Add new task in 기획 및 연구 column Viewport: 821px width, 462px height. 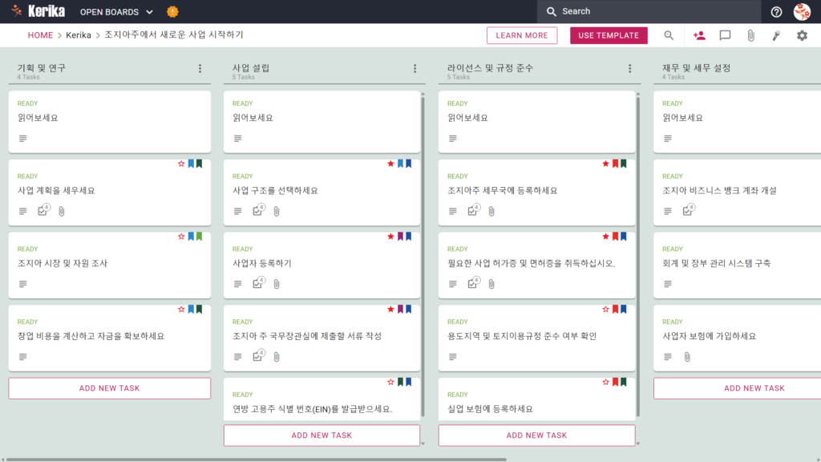pyautogui.click(x=109, y=388)
